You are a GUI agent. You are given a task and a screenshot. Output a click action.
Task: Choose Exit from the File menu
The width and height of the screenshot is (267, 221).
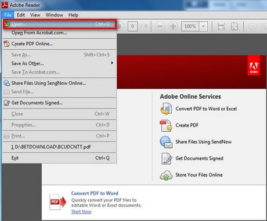pos(60,158)
